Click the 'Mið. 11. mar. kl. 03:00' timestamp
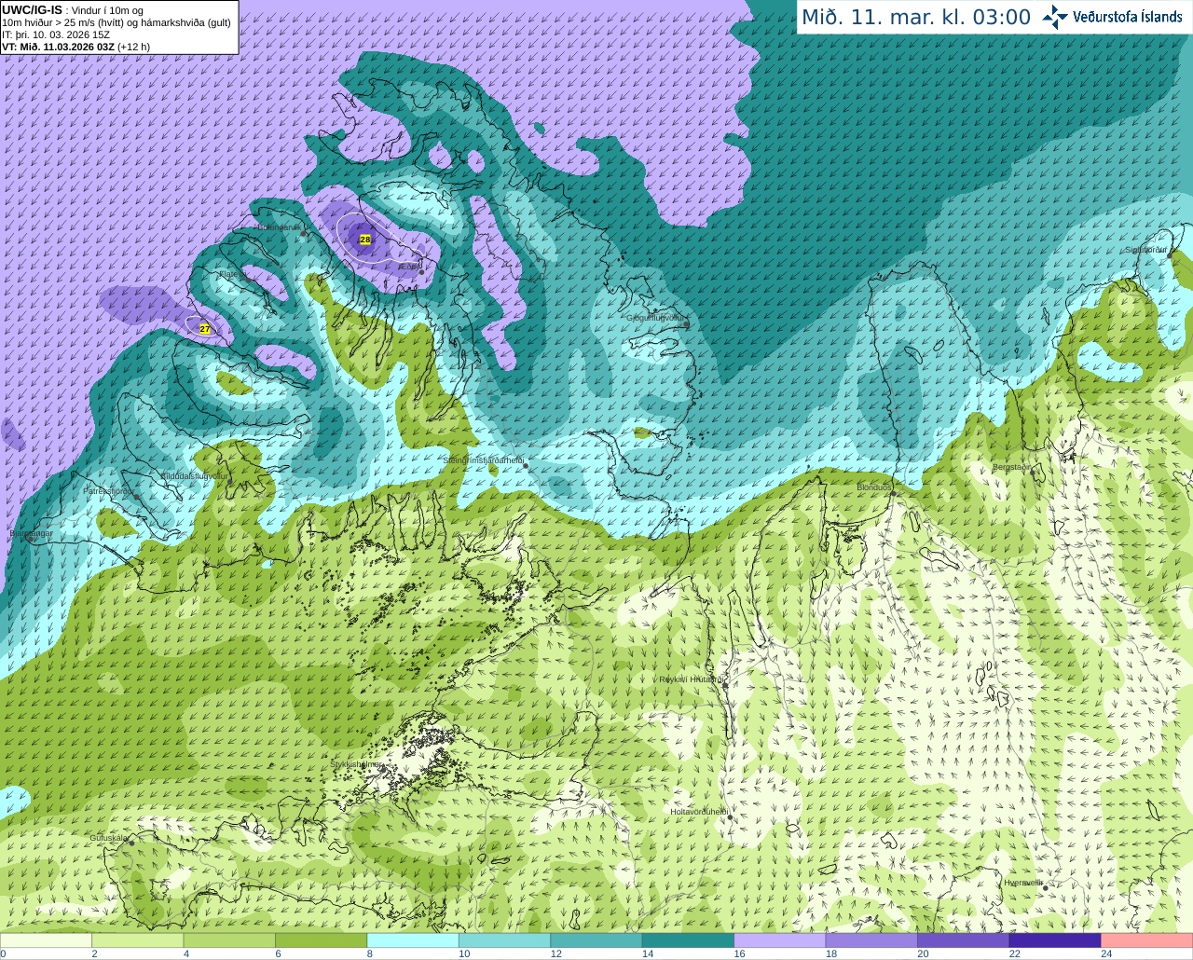 click(916, 17)
